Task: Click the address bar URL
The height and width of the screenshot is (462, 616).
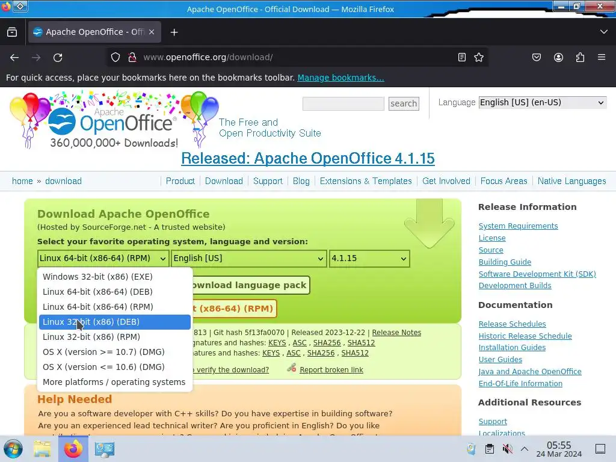Action: 208,57
